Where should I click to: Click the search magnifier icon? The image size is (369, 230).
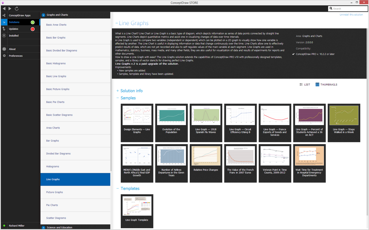tap(331, 9)
